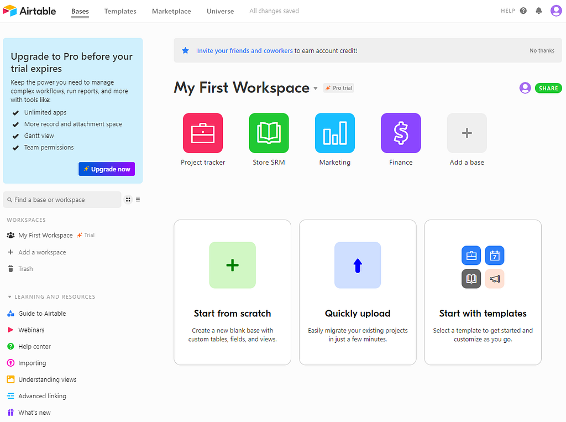Click the plus icon beside Add a workspace
This screenshot has width=566, height=422.
(11, 252)
